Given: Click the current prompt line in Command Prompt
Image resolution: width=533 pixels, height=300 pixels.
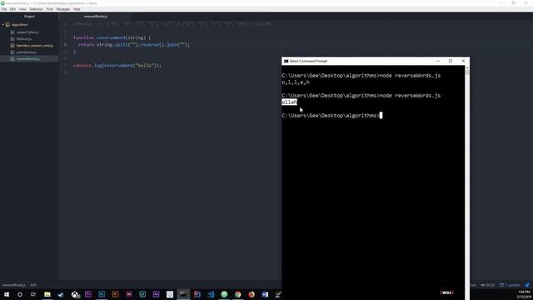Looking at the screenshot, I should click(331, 116).
